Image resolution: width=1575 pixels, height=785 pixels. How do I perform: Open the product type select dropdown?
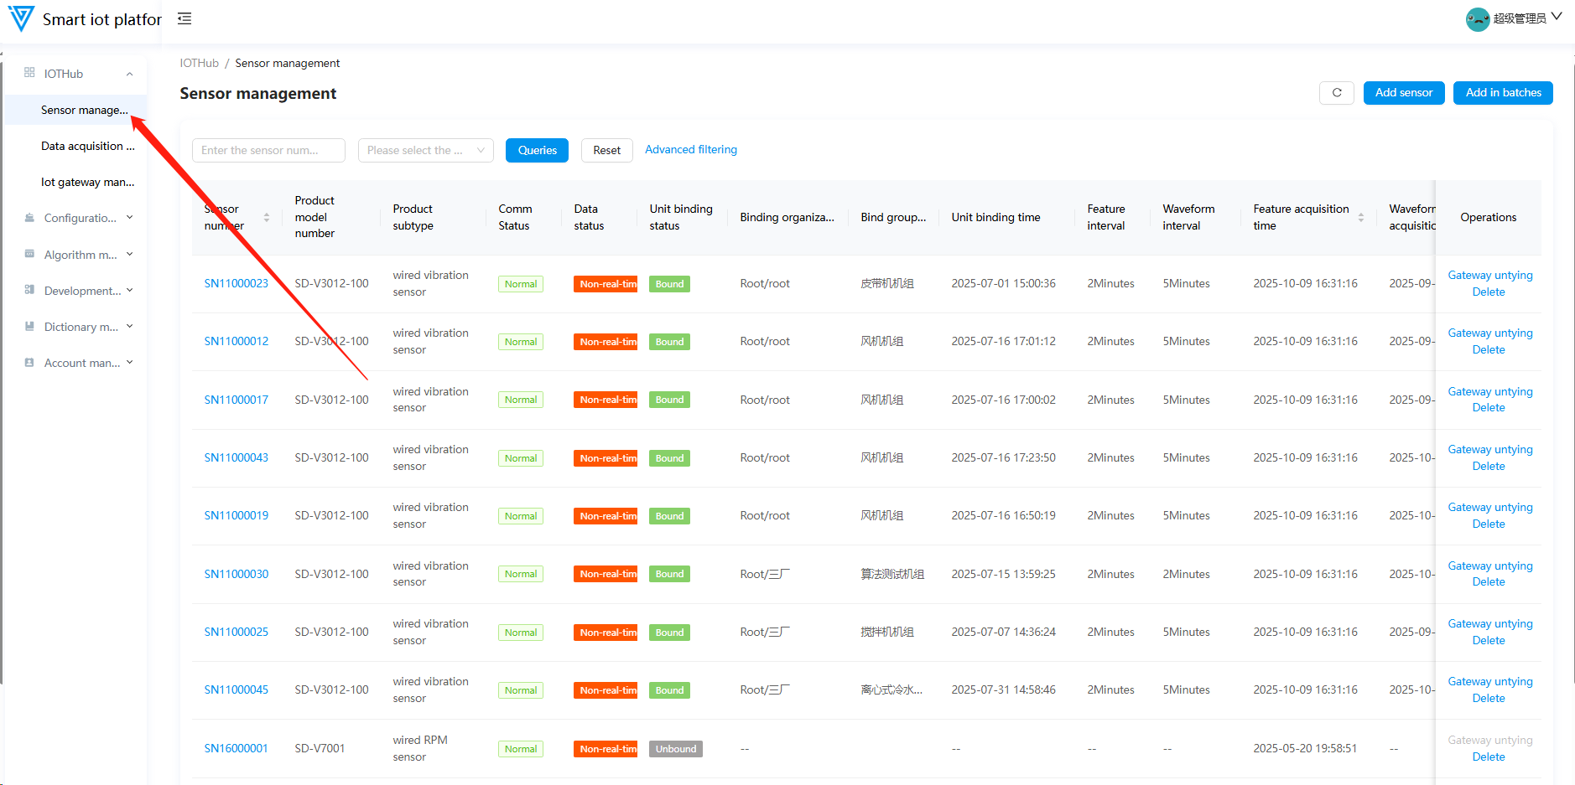[425, 150]
